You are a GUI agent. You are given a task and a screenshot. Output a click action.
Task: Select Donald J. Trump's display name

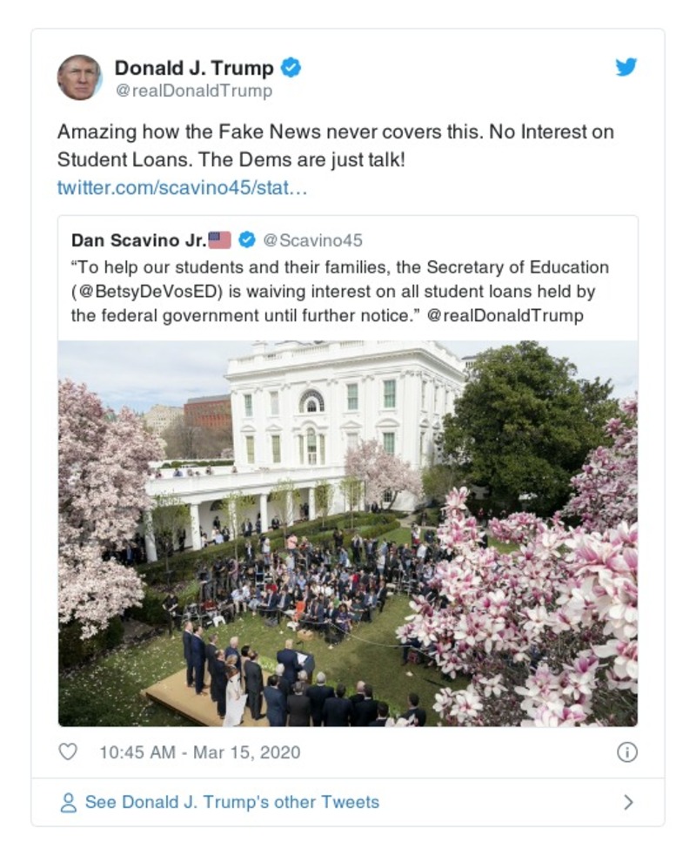point(193,67)
